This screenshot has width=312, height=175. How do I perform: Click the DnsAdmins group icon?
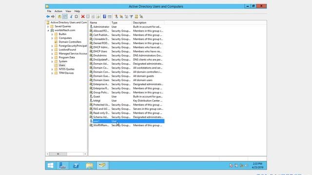coord(91,55)
